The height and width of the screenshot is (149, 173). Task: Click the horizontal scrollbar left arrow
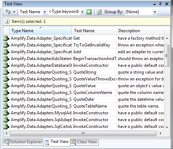point(6,133)
